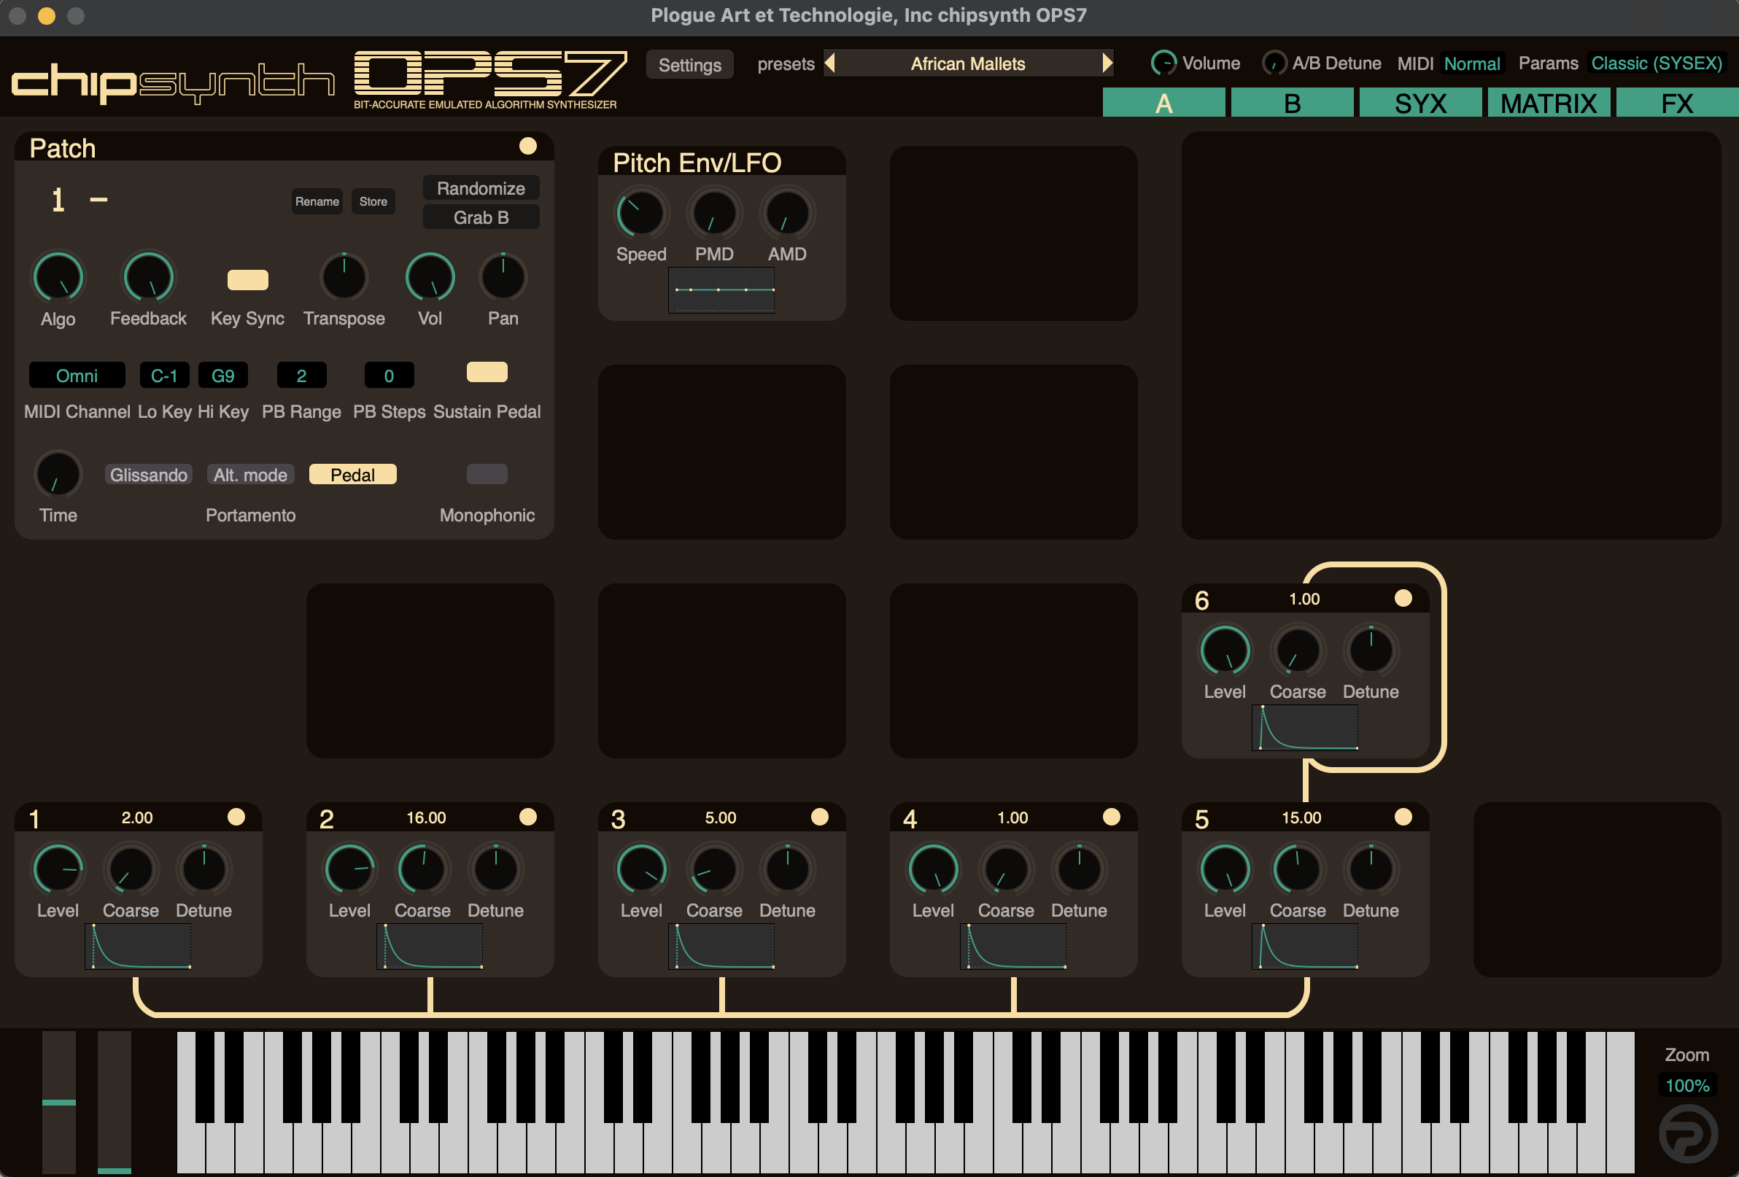Click the Portamento Time knob
The width and height of the screenshot is (1739, 1177).
[x=58, y=475]
